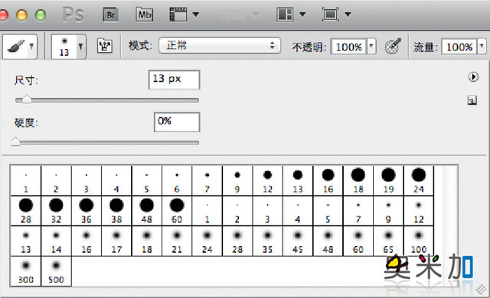Open the 模式 blend mode dropdown
The height and width of the screenshot is (298, 490).
pyautogui.click(x=220, y=46)
